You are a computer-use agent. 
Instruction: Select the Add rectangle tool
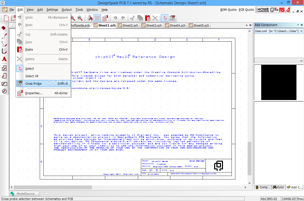(x=4, y=84)
